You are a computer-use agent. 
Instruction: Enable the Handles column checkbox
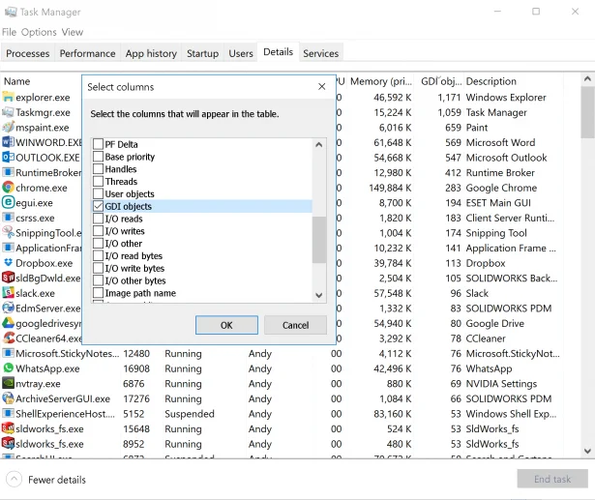[98, 169]
